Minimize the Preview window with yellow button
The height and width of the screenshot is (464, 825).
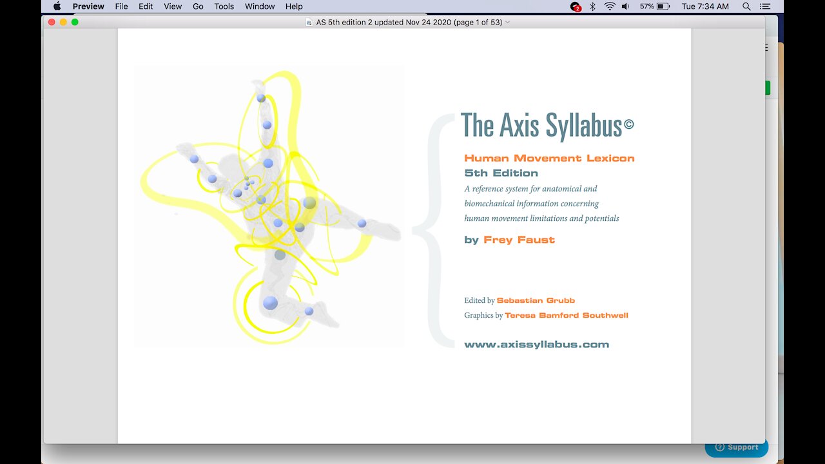63,22
